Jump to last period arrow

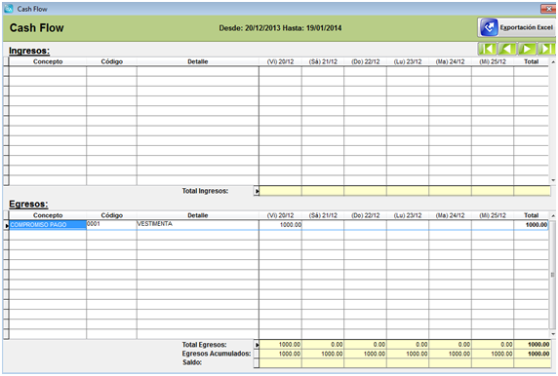coord(546,49)
